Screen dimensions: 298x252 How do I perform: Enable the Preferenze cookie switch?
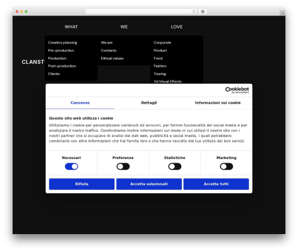pyautogui.click(x=123, y=166)
